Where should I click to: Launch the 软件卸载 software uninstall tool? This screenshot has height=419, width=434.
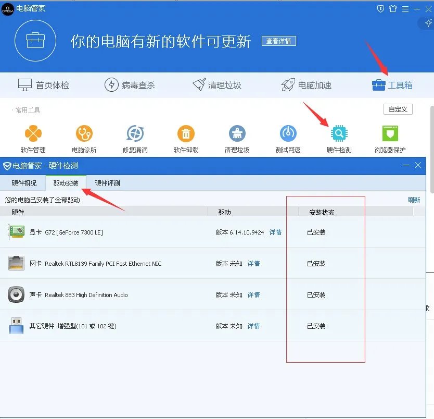click(186, 137)
